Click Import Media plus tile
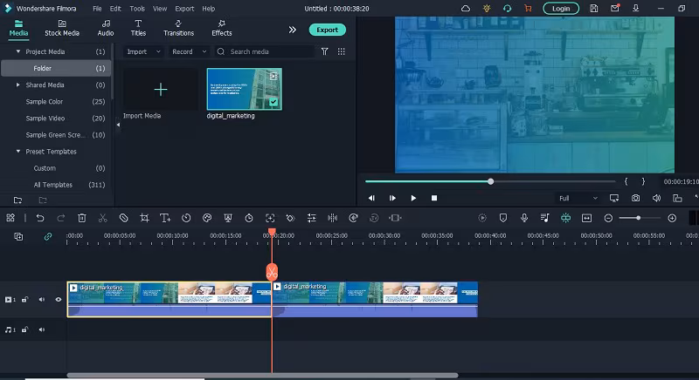Screen dimensions: 699x380 [161, 89]
